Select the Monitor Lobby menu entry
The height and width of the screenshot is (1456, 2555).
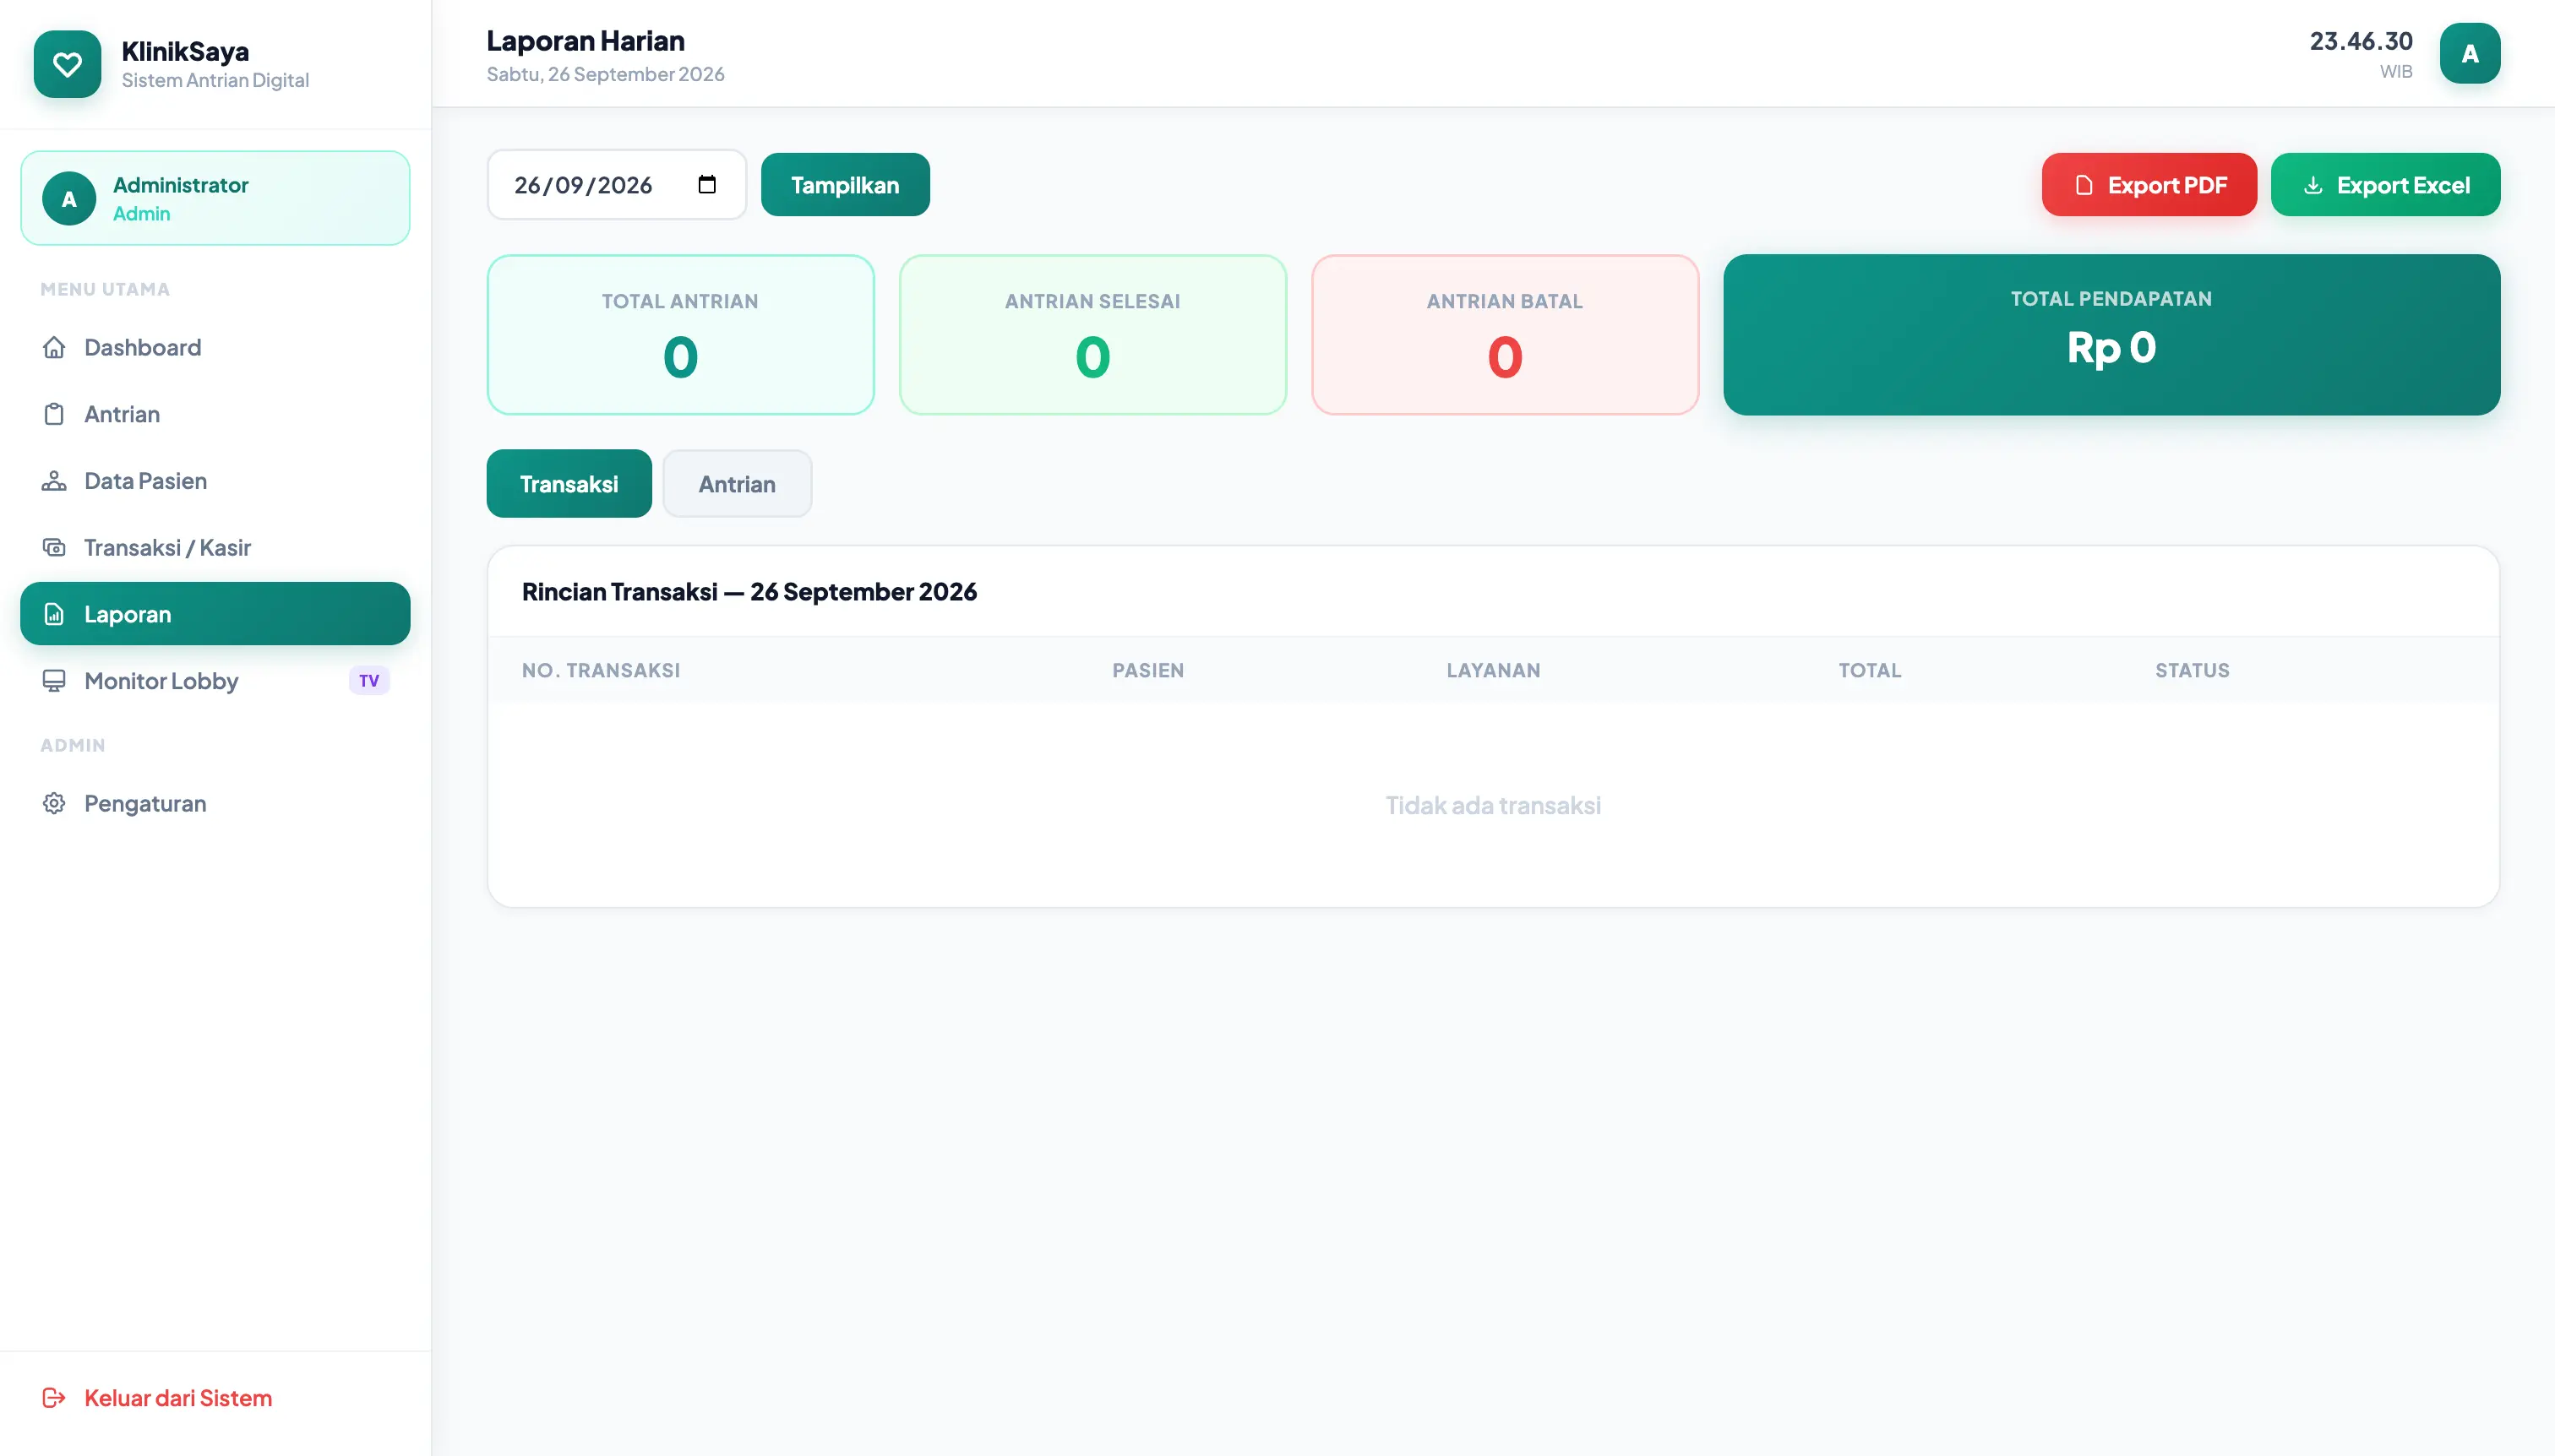[x=215, y=681]
